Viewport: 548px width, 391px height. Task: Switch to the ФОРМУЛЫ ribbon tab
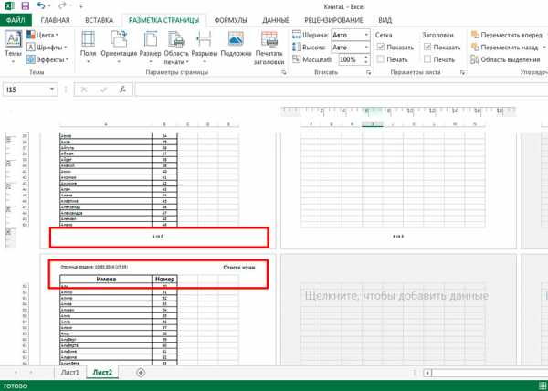pos(231,20)
